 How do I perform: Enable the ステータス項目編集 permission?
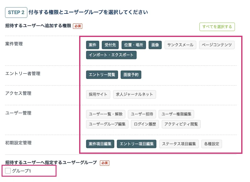(179, 144)
